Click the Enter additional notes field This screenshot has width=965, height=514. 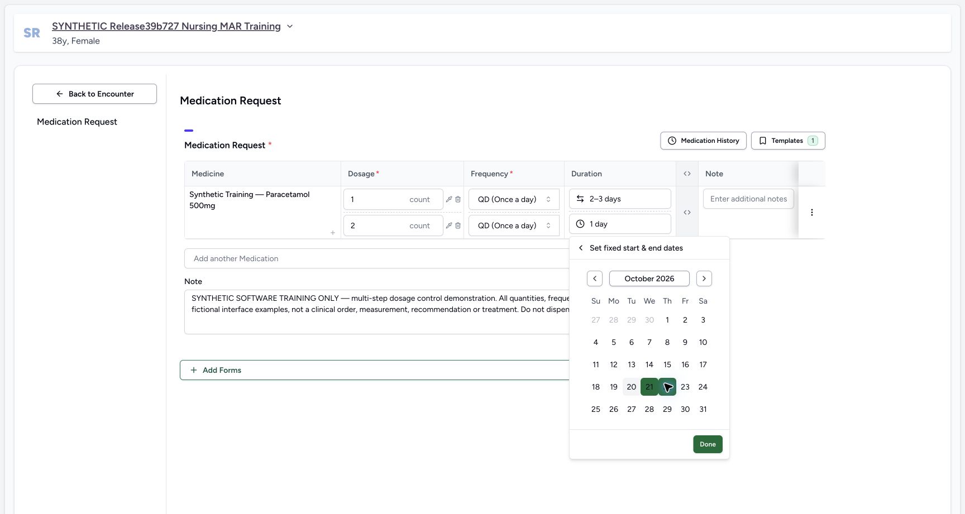pyautogui.click(x=748, y=199)
